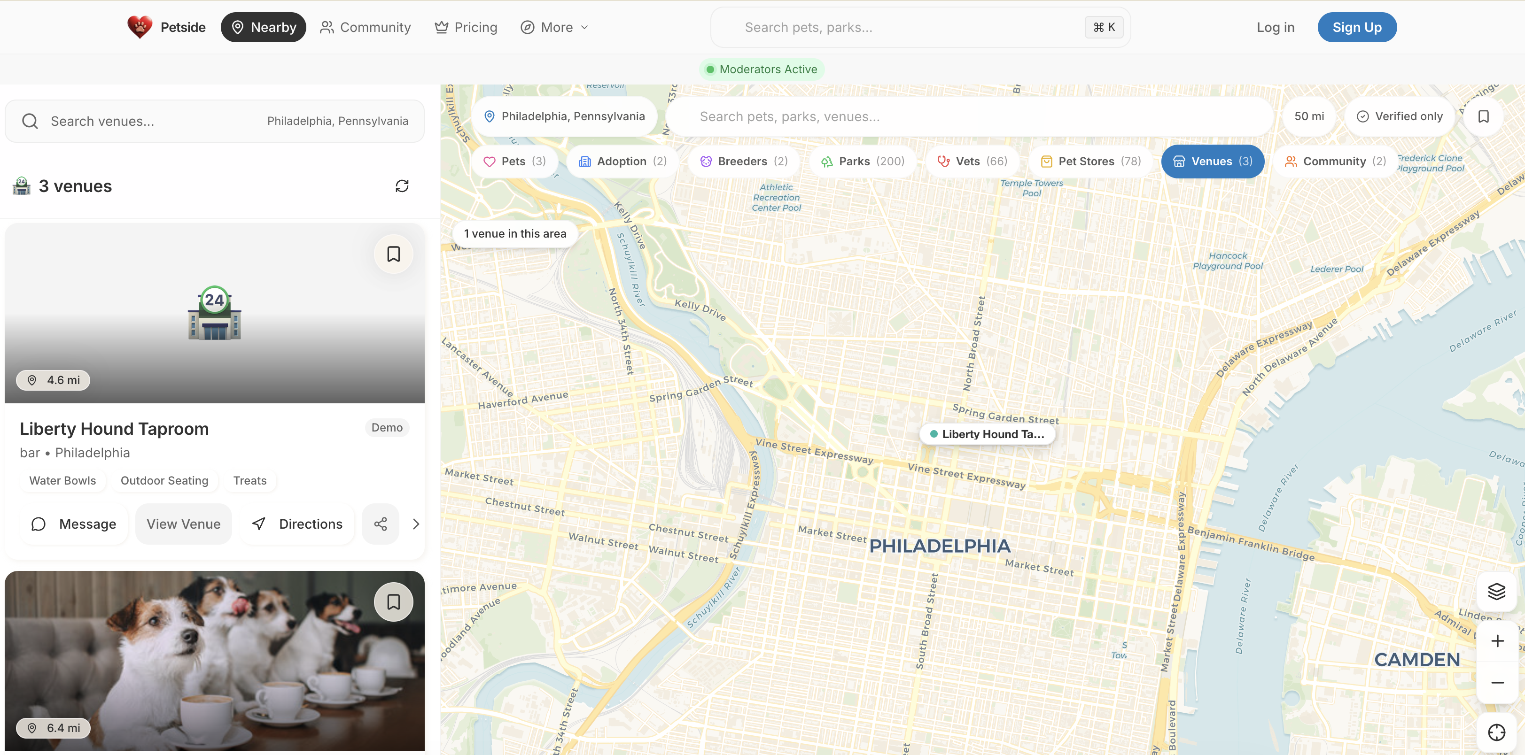Focus the top Search pets, parks field

(x=920, y=27)
